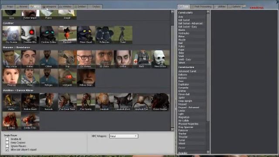Spawn the City Scanner NPC

(x=12, y=35)
